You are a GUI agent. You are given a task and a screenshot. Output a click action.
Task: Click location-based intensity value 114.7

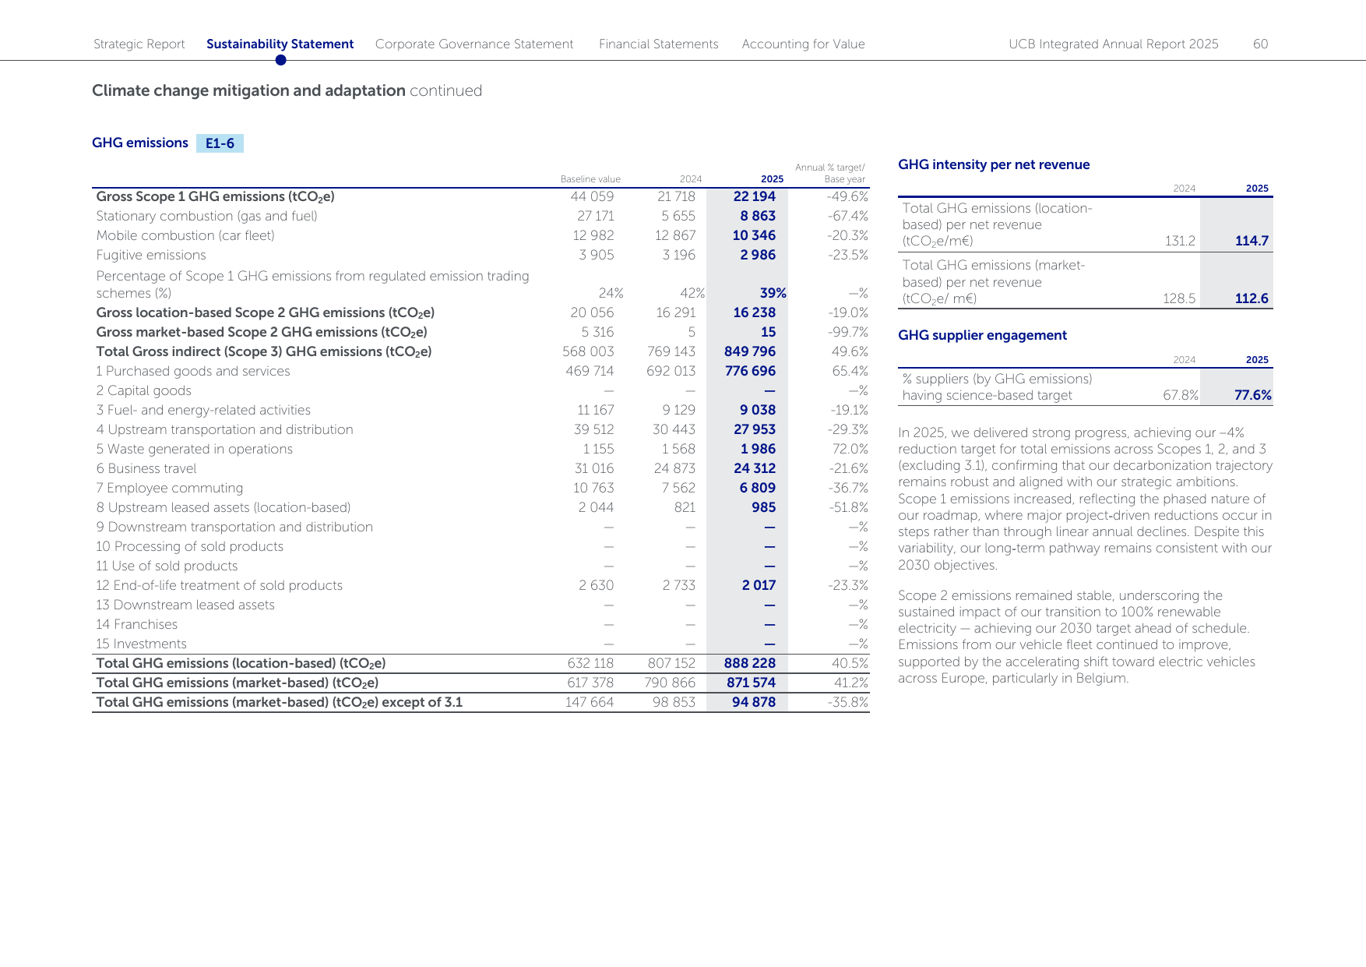[x=1252, y=241]
